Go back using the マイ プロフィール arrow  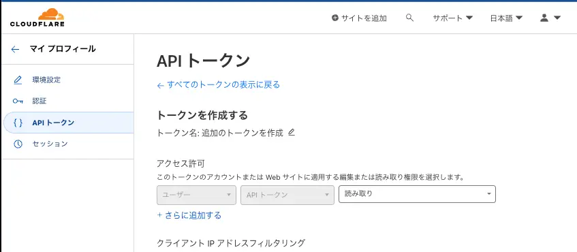point(15,49)
